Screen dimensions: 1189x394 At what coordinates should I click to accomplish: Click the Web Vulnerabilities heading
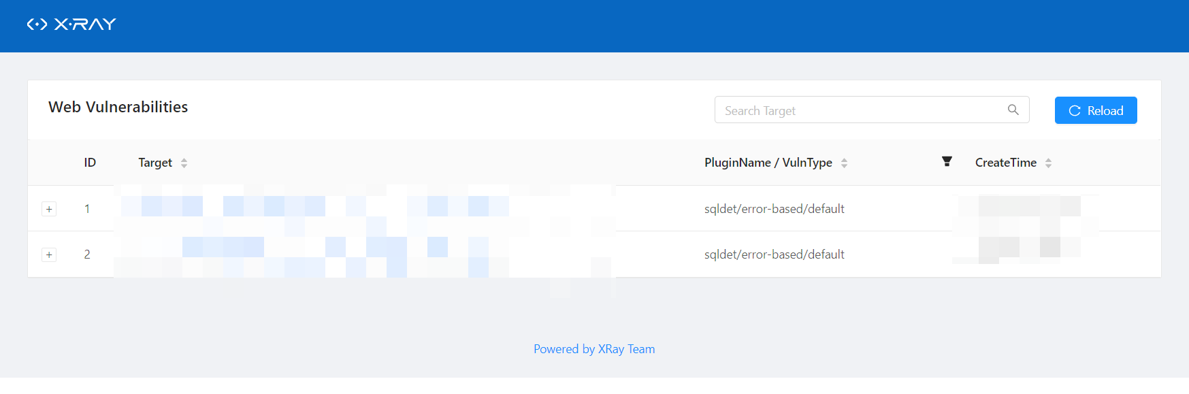coord(118,108)
